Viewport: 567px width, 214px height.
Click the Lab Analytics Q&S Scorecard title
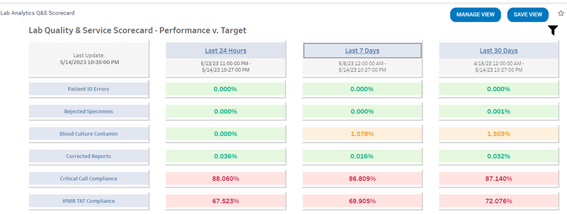pyautogui.click(x=37, y=13)
